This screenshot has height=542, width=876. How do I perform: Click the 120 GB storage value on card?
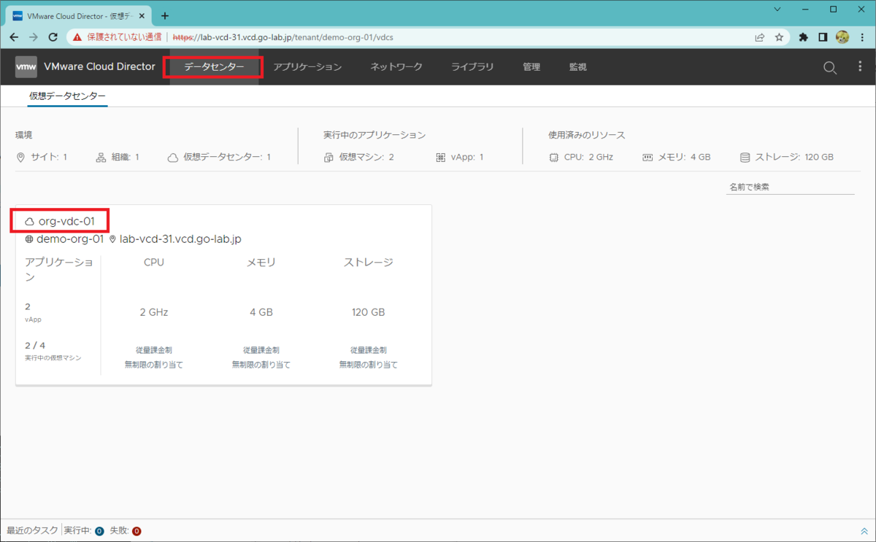click(x=369, y=312)
